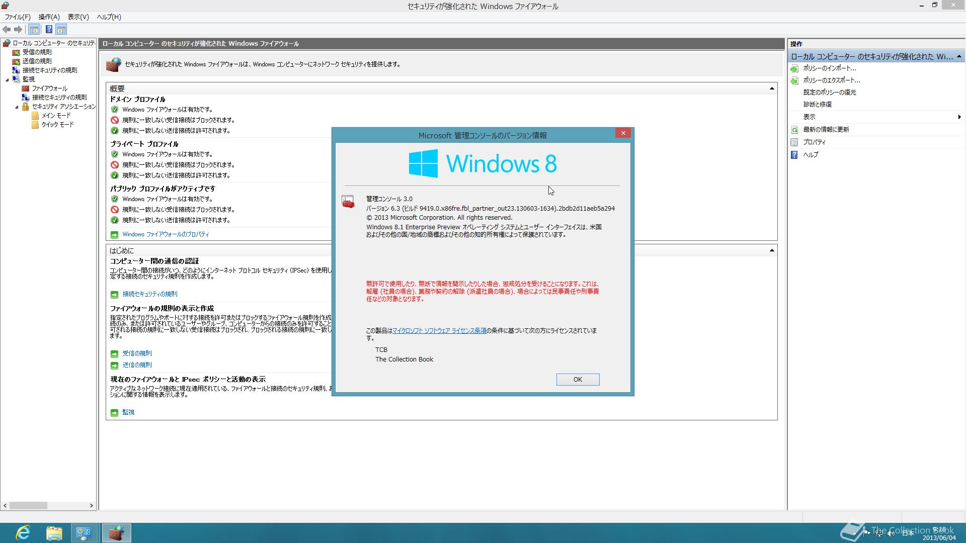
Task: Open the ヘルプ(H) menu
Action: (x=109, y=17)
